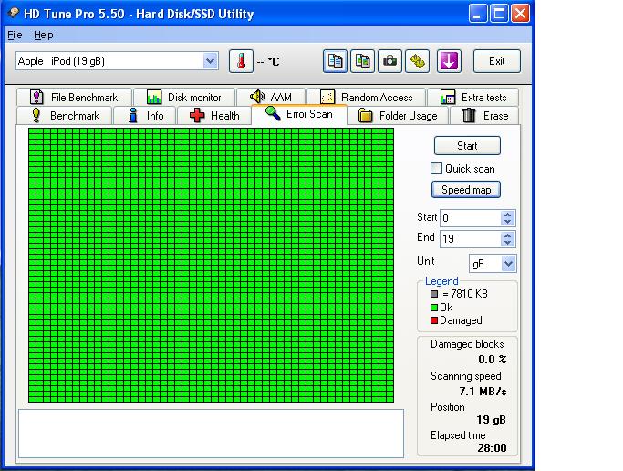623x471 pixels.
Task: Open the Folder Usage tab
Action: tap(398, 116)
